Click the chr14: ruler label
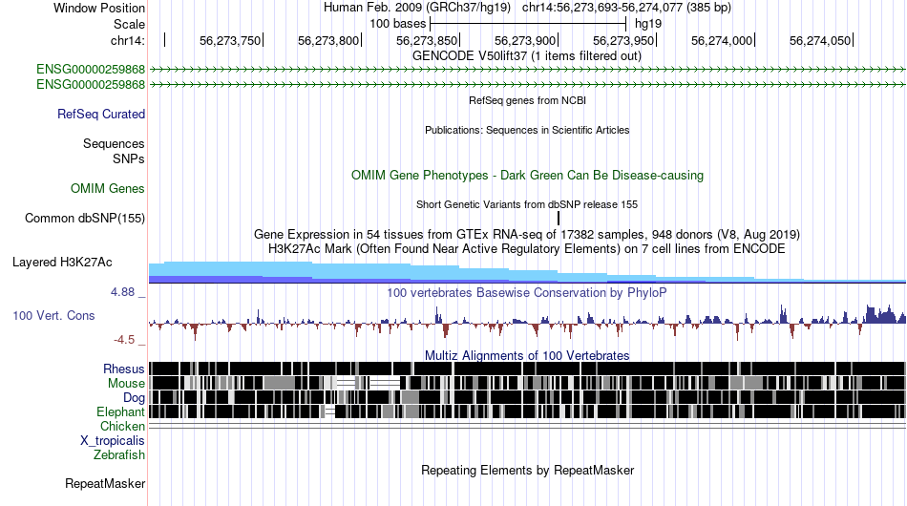Viewport: 907px width, 506px height. (128, 40)
